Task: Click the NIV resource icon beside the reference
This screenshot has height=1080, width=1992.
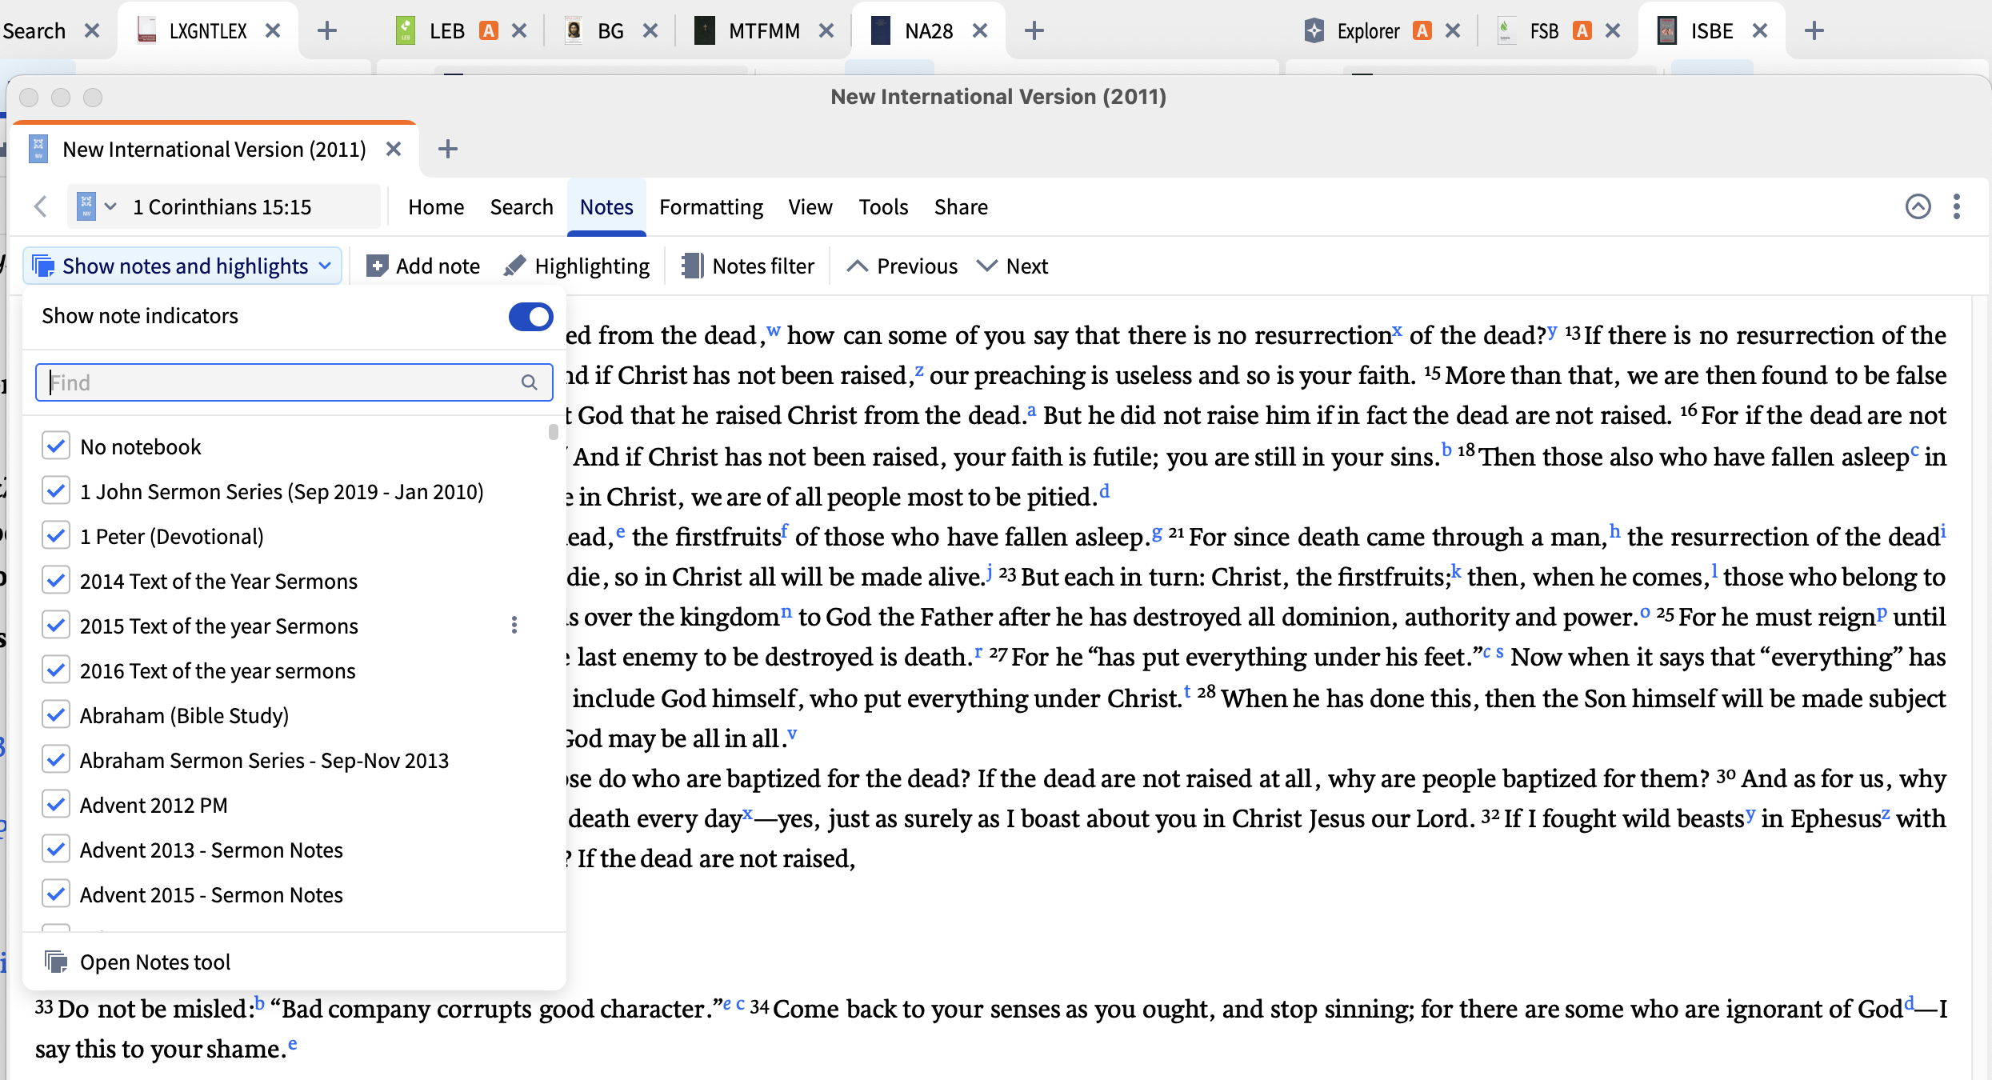Action: (x=86, y=206)
